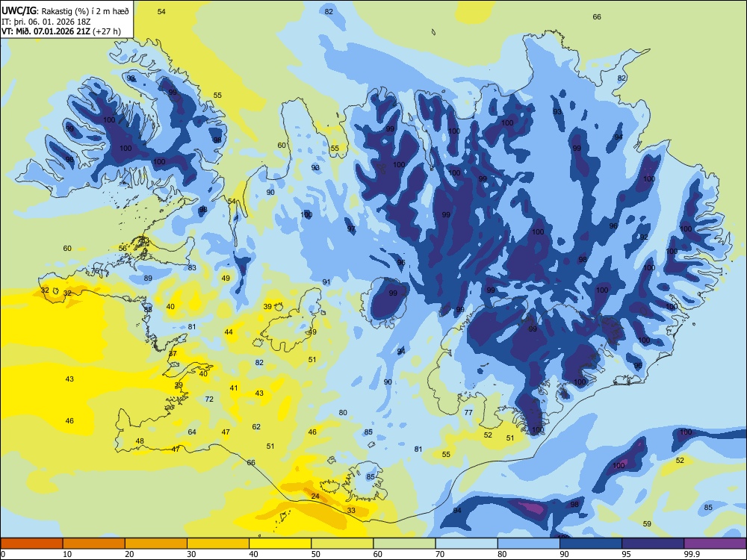Select the navy 95–99.9 legend swatch
The image size is (747, 560).
[653, 544]
